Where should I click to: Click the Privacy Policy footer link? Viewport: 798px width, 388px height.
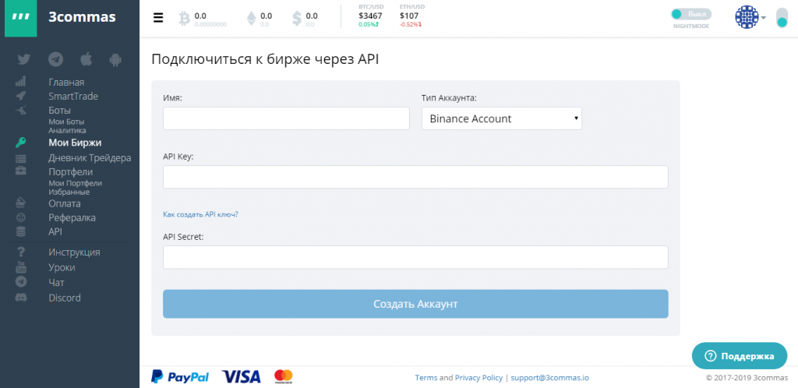478,378
